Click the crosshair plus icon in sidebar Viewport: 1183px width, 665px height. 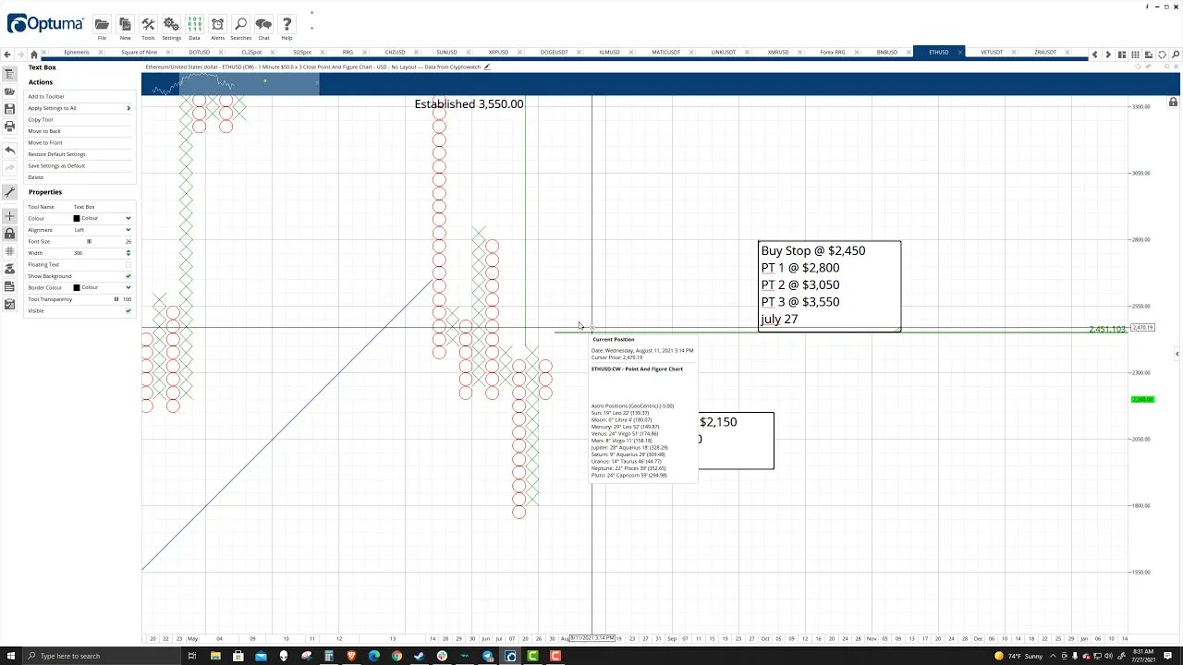(10, 216)
